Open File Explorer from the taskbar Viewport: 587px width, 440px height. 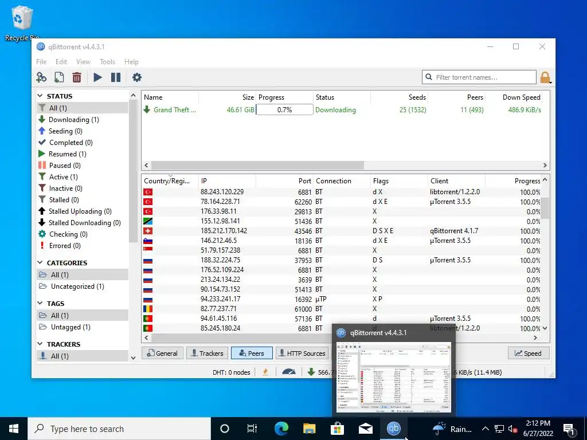pos(309,429)
